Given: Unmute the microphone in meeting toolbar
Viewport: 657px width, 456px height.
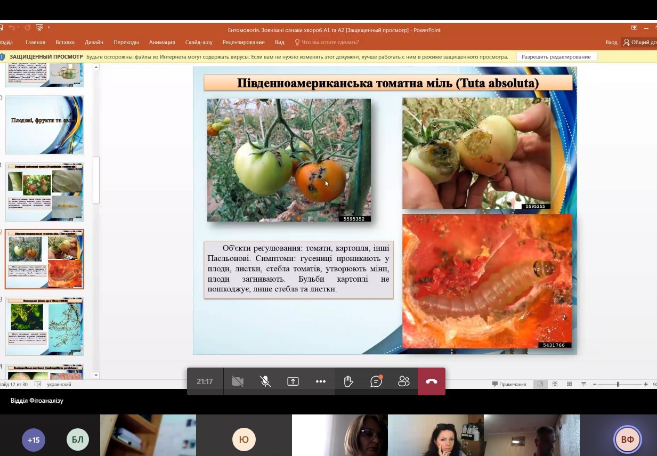Looking at the screenshot, I should (265, 381).
